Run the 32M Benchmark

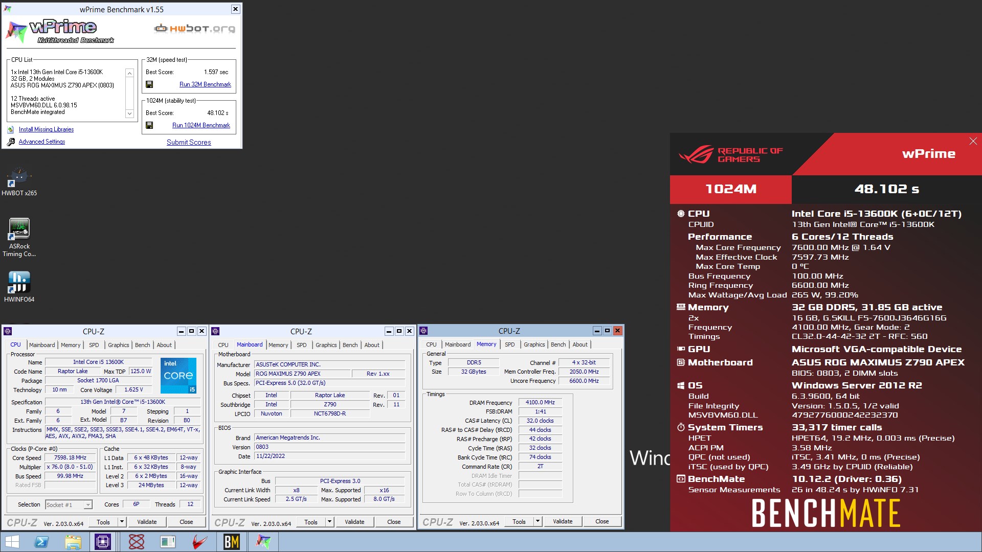[x=205, y=84]
